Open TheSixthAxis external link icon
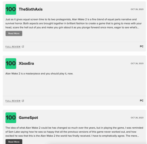This screenshot has width=147, height=144. point(23,46)
